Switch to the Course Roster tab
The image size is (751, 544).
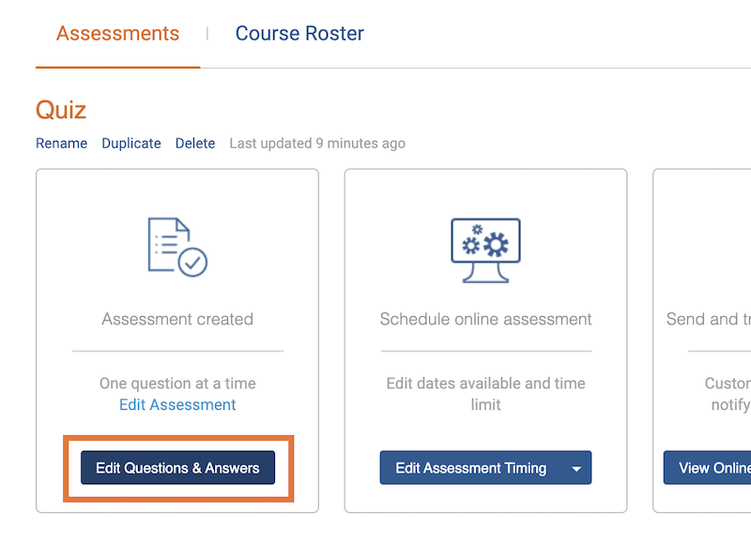(299, 33)
